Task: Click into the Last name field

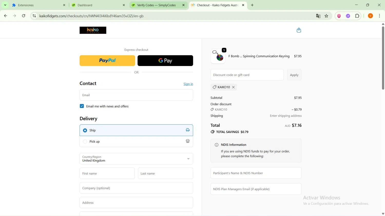Action: click(x=165, y=173)
